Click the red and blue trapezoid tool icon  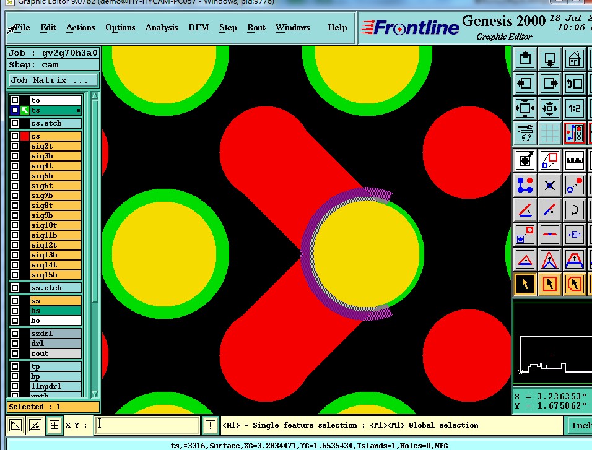click(x=574, y=259)
